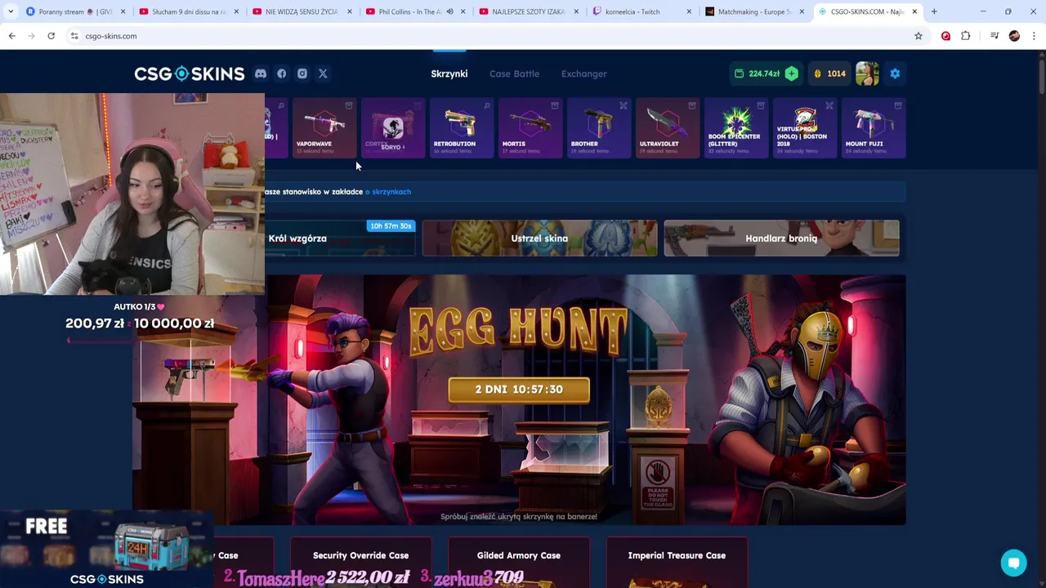This screenshot has height=588, width=1046.
Task: Click the 2 DNI countdown button
Action: tap(519, 390)
